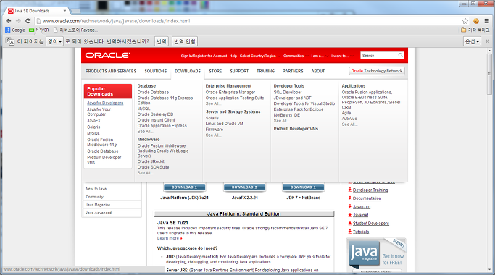Open the Developer Training link

click(x=370, y=190)
